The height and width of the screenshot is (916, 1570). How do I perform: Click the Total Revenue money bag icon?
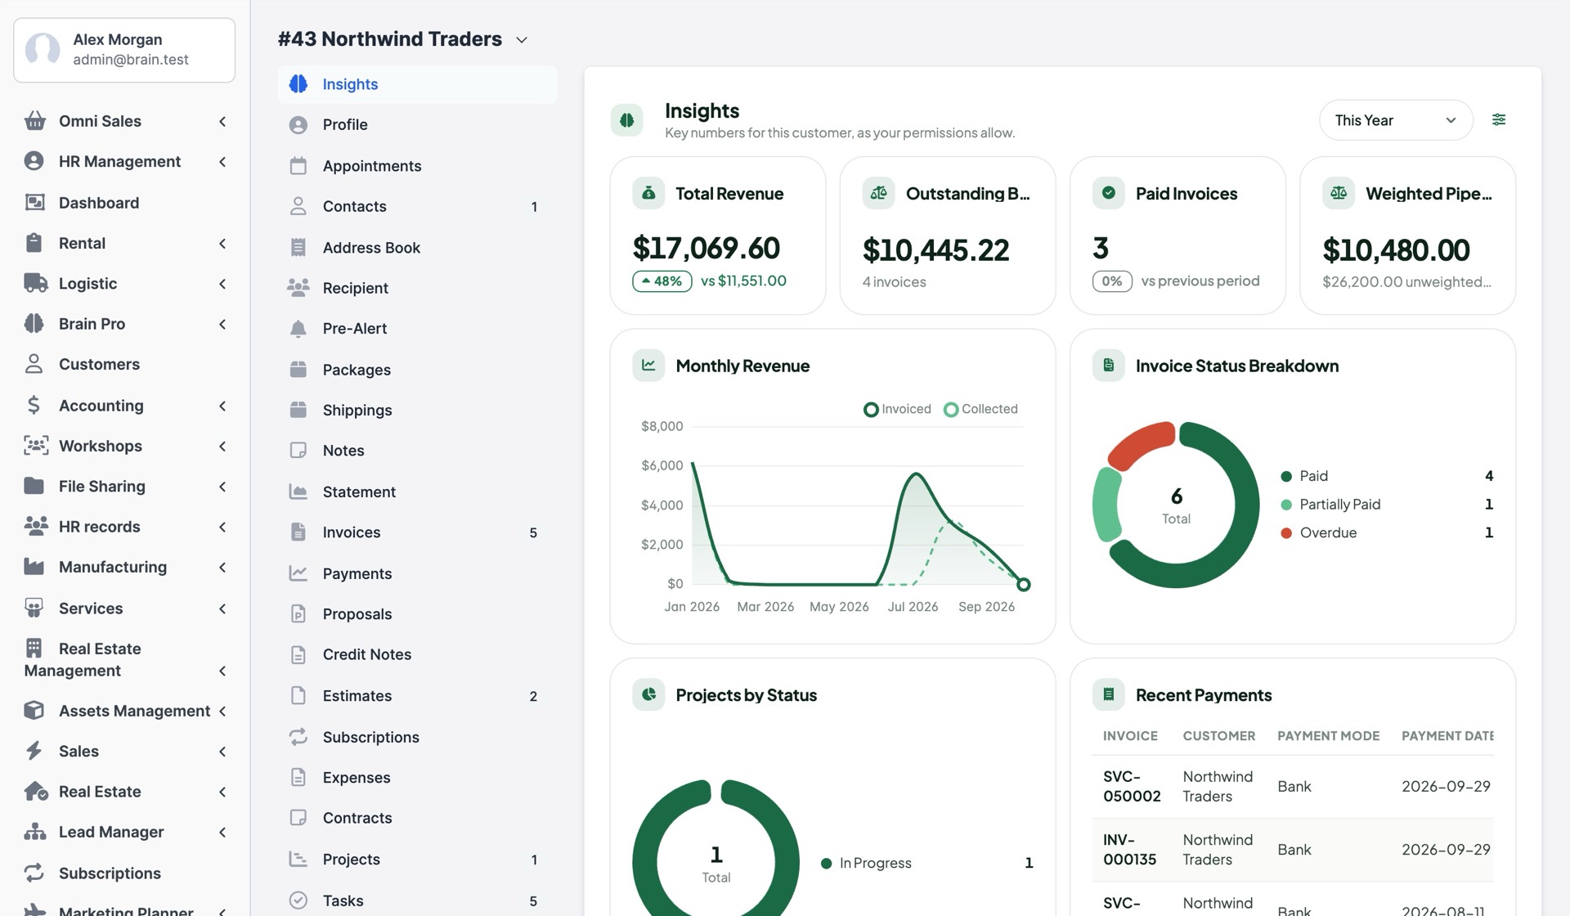(648, 193)
